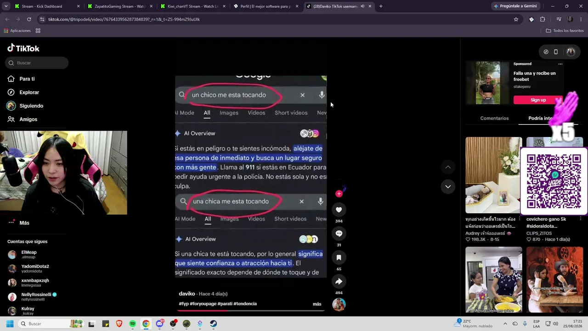Image resolution: width=588 pixels, height=331 pixels.
Task: Click the address bar URL
Action: tap(124, 19)
